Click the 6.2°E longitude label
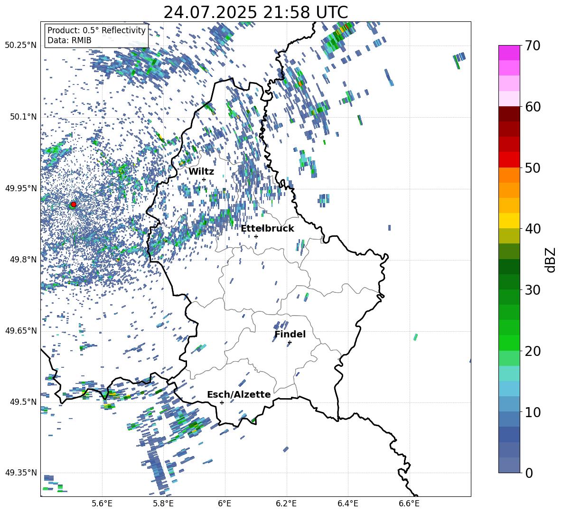This screenshot has width=562, height=513. tap(286, 504)
